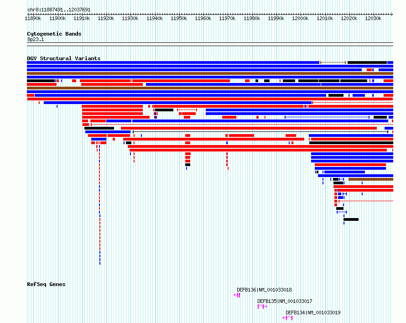Viewport: 406px width, 323px height.
Task: Choose the 11980k ruler label
Action: (x=252, y=18)
